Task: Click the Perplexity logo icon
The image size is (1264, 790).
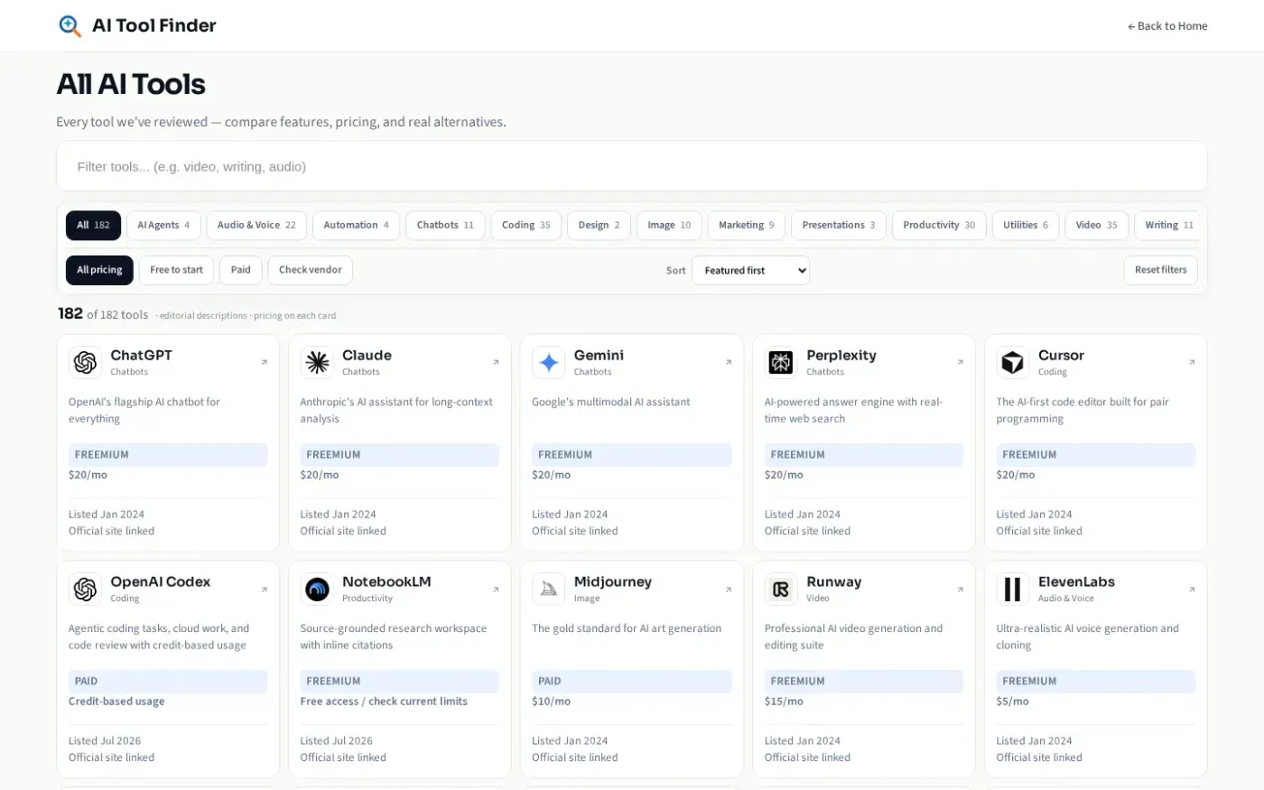Action: [x=781, y=363]
